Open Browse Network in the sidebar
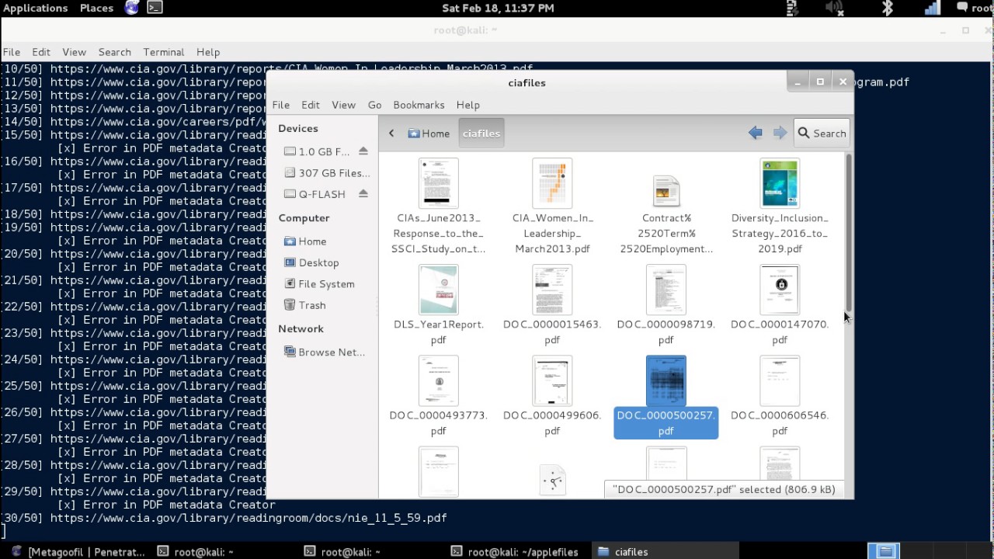Screen dimensions: 994x559 (324, 352)
